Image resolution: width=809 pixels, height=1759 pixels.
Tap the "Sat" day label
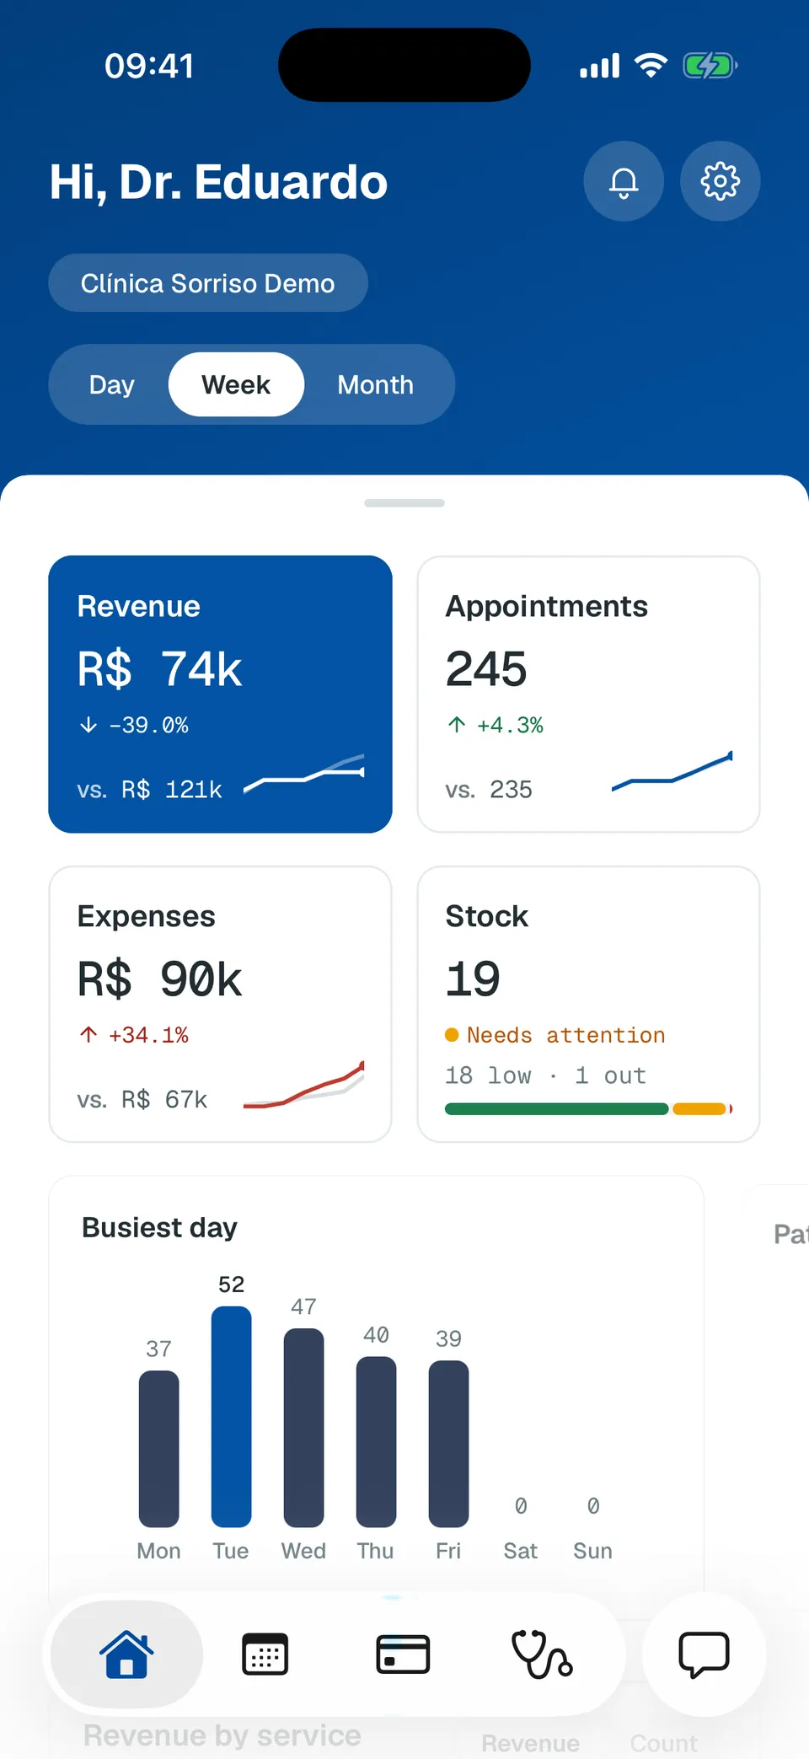pyautogui.click(x=521, y=1551)
